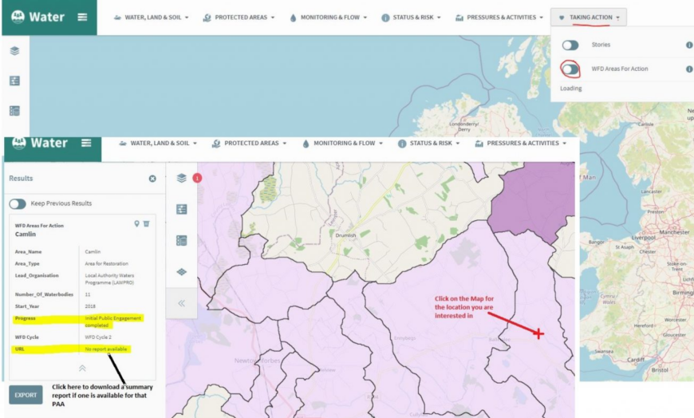Collapse side panel with double left arrows
This screenshot has width=694, height=418.
tap(182, 303)
